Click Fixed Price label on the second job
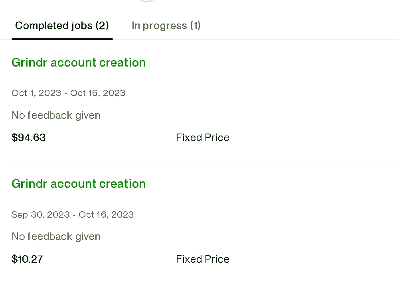399x299 pixels. [x=202, y=259]
